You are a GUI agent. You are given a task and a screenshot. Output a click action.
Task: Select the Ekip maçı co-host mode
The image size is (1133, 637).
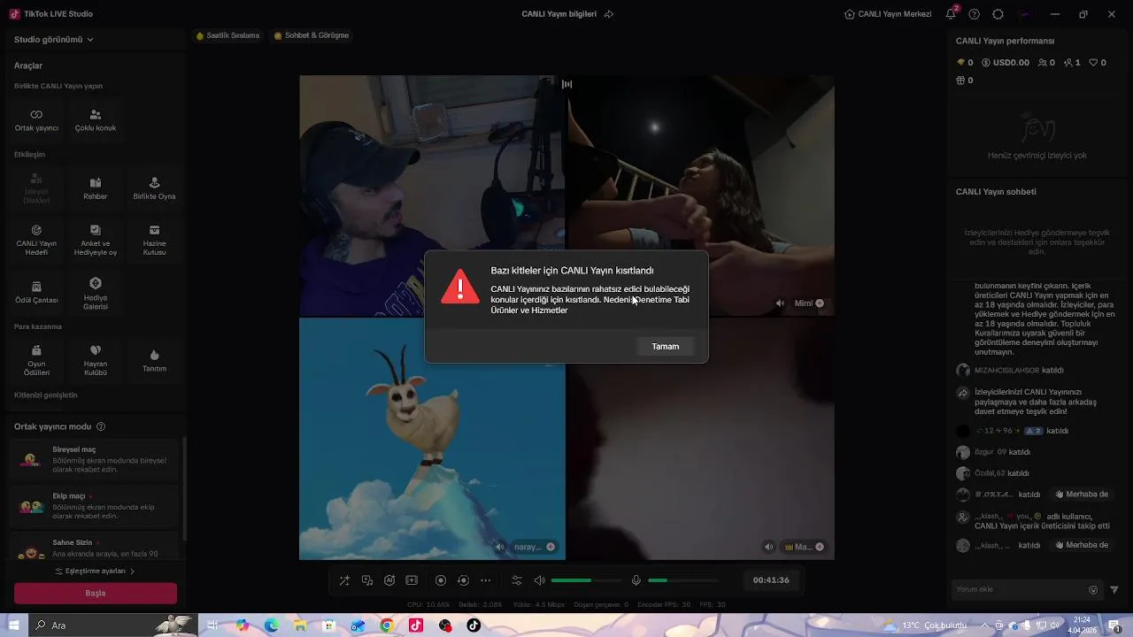[x=96, y=506]
